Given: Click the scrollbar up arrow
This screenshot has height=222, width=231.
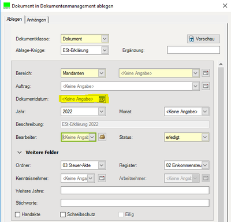Looking at the screenshot, I should coord(221,64).
